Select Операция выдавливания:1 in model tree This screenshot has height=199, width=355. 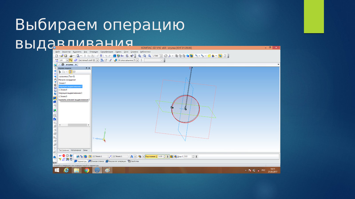click(70, 86)
